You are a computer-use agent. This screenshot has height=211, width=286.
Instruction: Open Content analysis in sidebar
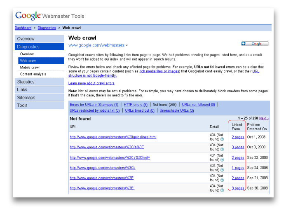pos(41,74)
